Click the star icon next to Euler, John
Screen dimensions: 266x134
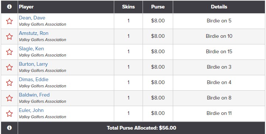pos(9,113)
